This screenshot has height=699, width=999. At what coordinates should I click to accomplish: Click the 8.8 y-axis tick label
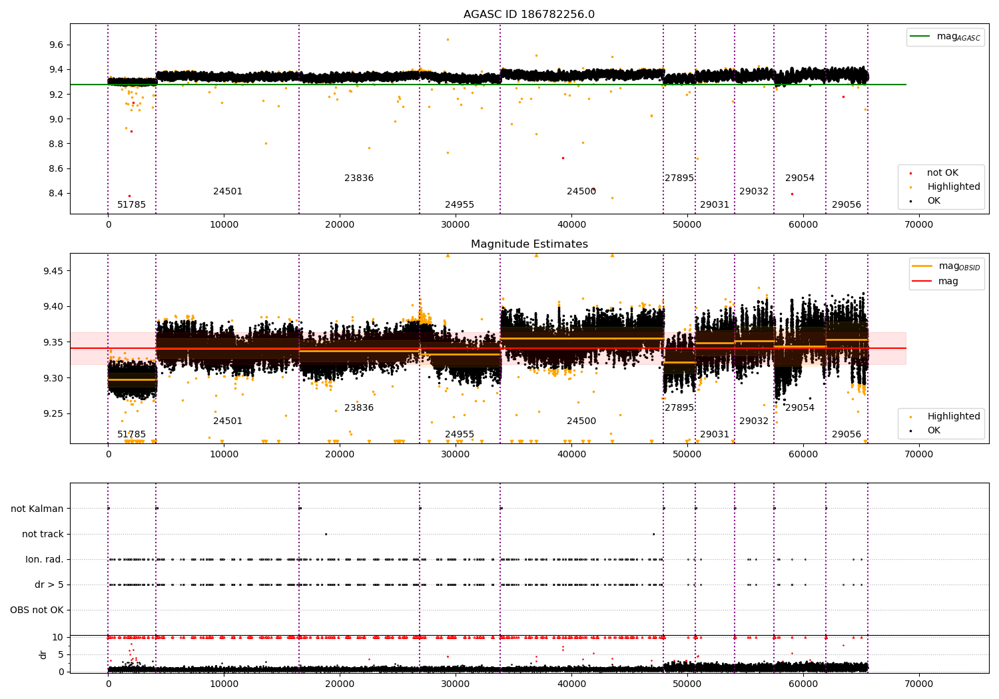pyautogui.click(x=56, y=144)
